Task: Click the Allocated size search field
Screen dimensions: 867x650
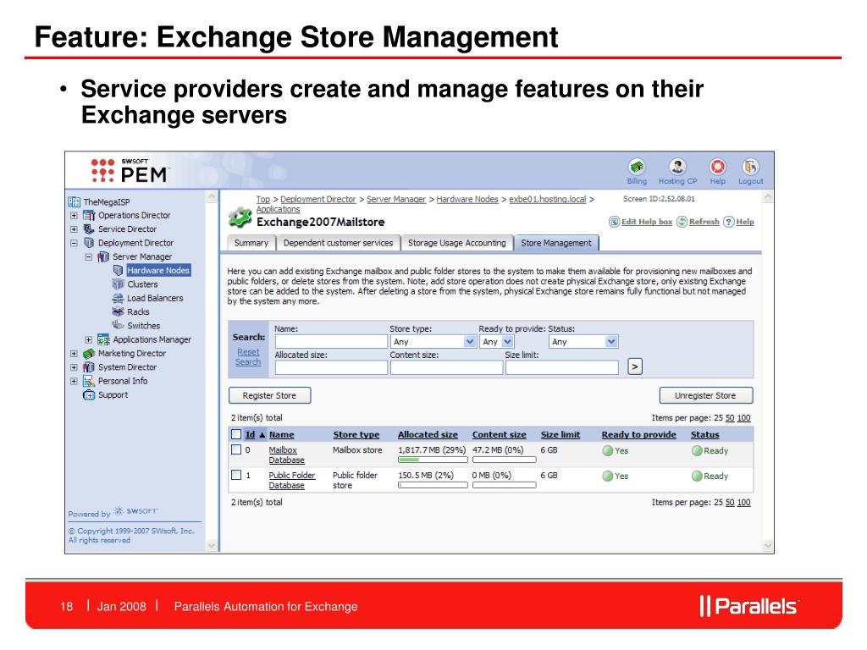Action: click(331, 367)
